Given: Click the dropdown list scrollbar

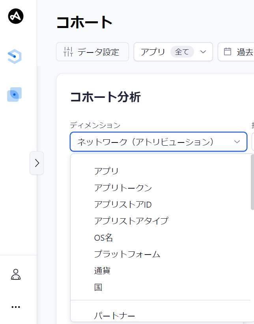Looking at the screenshot, I should pyautogui.click(x=252, y=182).
